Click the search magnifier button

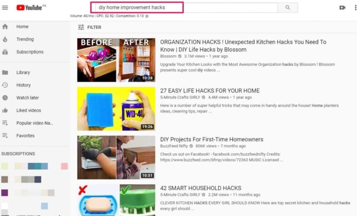coord(288,8)
